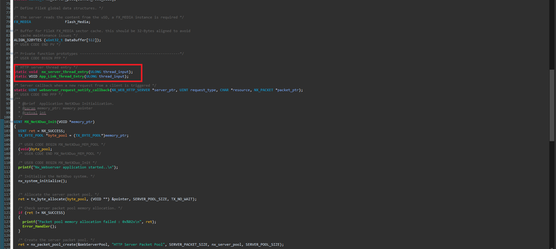Click the "HTTP server thread entry" comment

46,67
